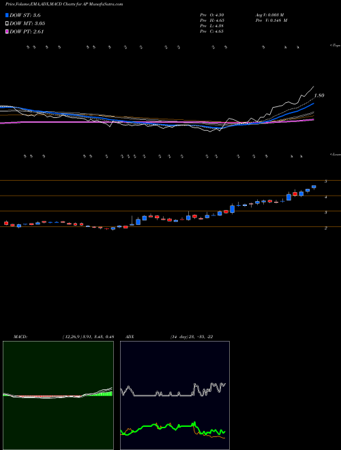Click the price axis label 3
This screenshot has height=450, width=341.
[326, 213]
